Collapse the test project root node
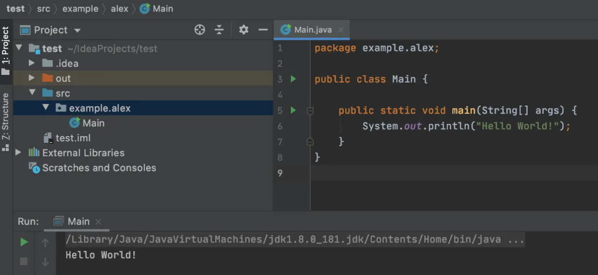Image resolution: width=598 pixels, height=275 pixels. (19, 48)
